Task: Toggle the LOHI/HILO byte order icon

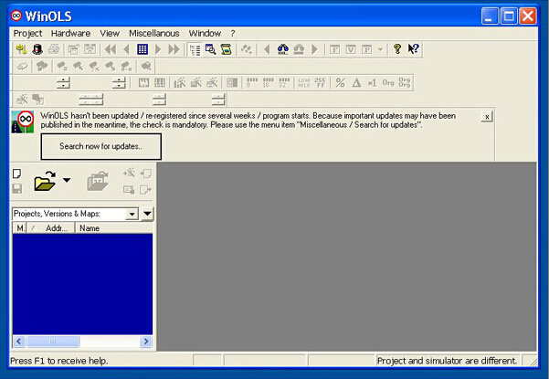Action: (304, 82)
